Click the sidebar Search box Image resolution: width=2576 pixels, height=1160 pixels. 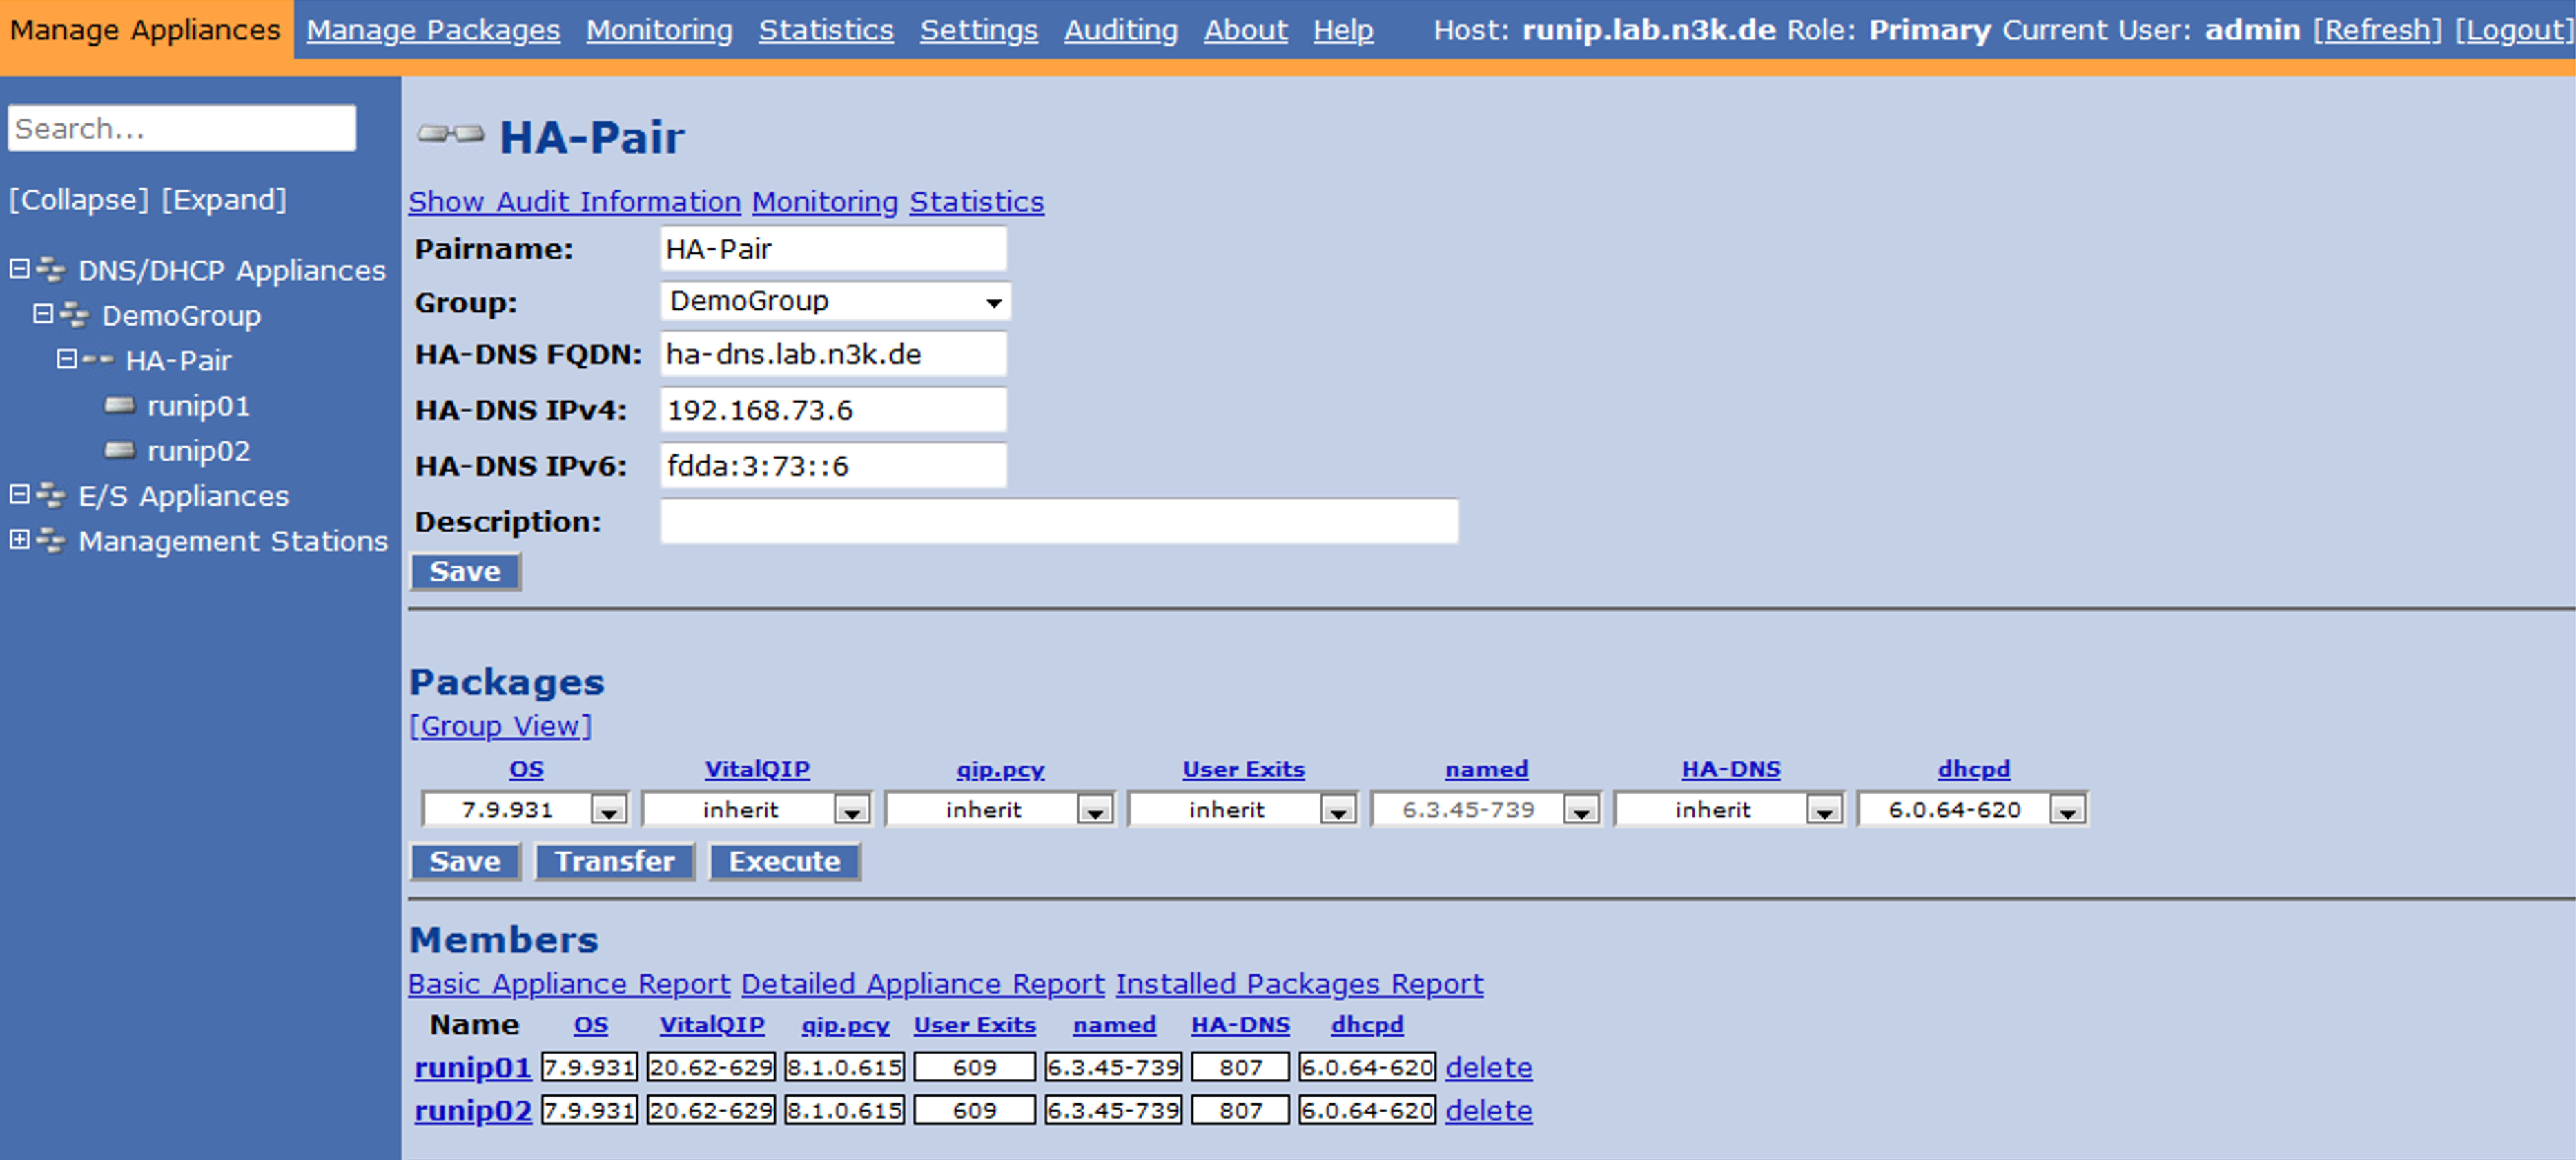[182, 129]
